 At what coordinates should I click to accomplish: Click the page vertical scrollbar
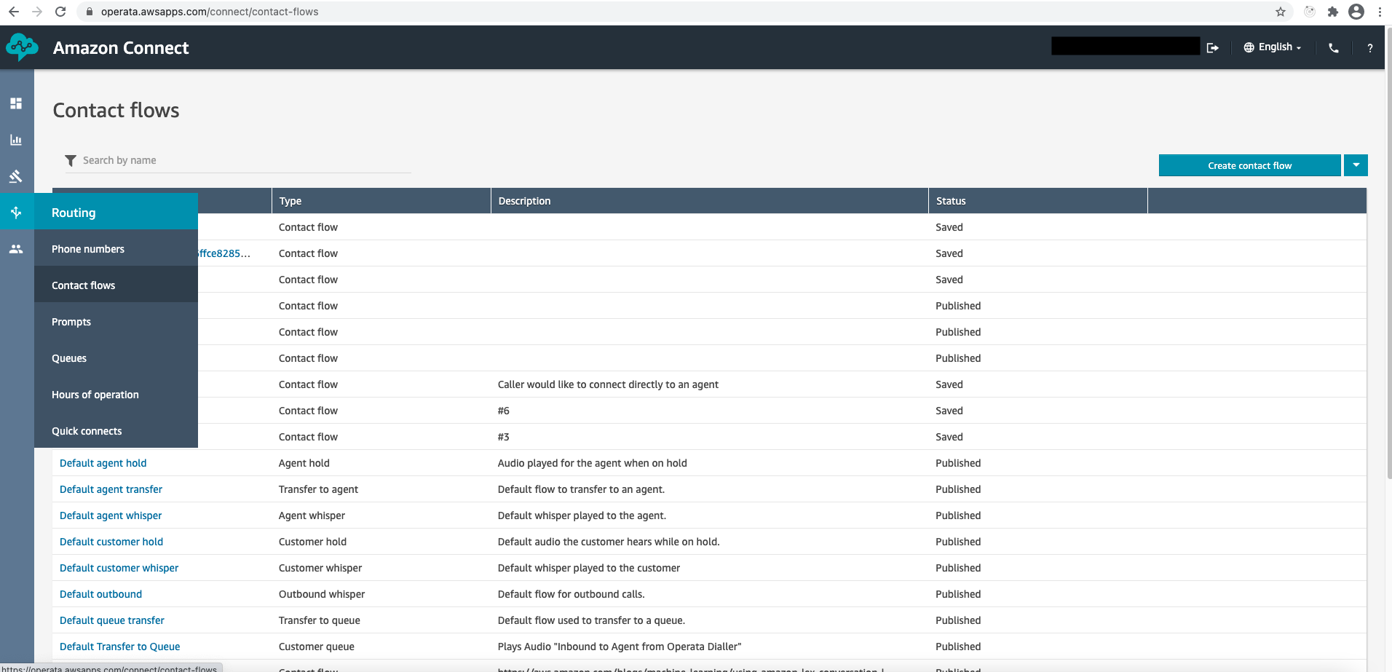[x=1388, y=255]
